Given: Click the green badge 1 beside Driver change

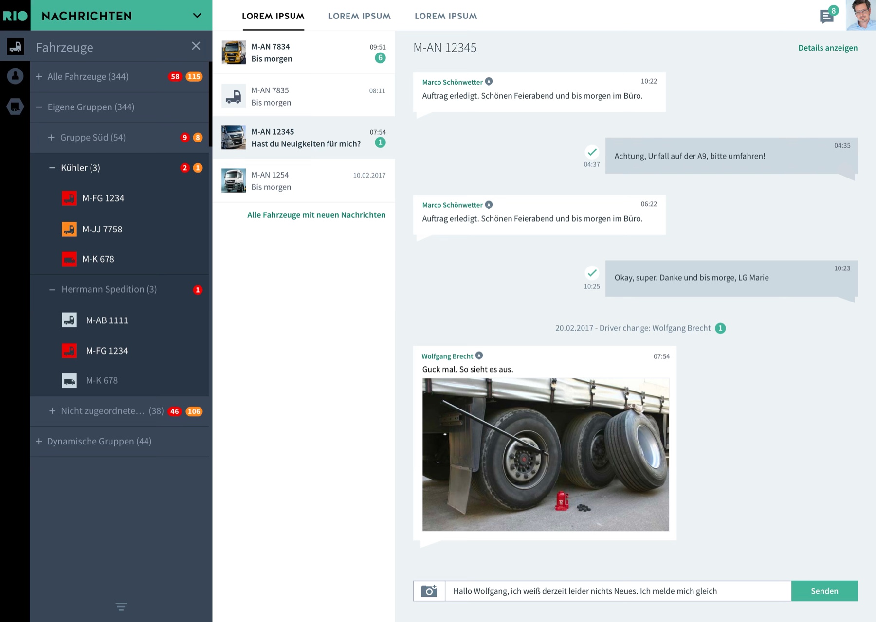Looking at the screenshot, I should pos(720,328).
